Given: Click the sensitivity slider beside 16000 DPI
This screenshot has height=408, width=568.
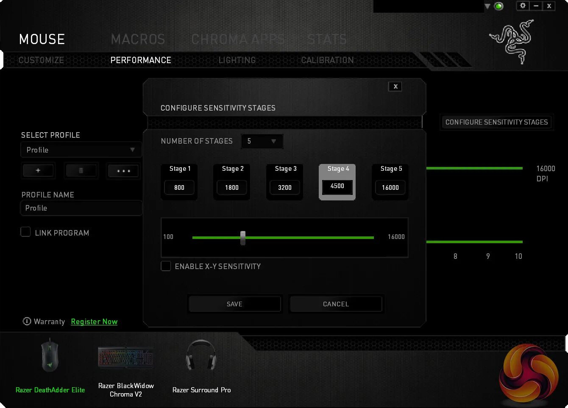Looking at the screenshot, I should point(474,168).
